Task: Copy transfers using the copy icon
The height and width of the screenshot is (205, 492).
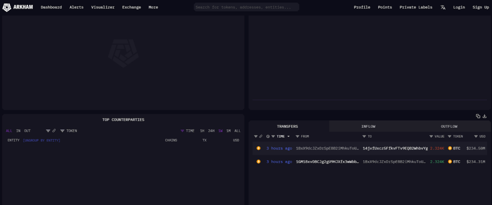Action: (478, 116)
